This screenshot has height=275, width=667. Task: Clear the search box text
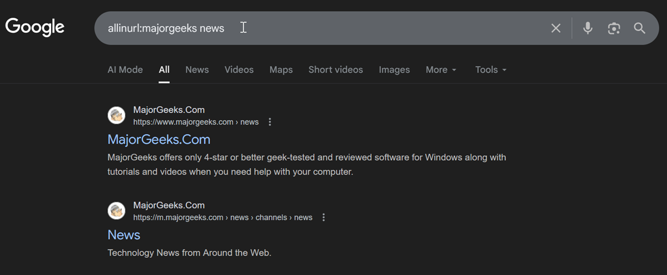556,28
